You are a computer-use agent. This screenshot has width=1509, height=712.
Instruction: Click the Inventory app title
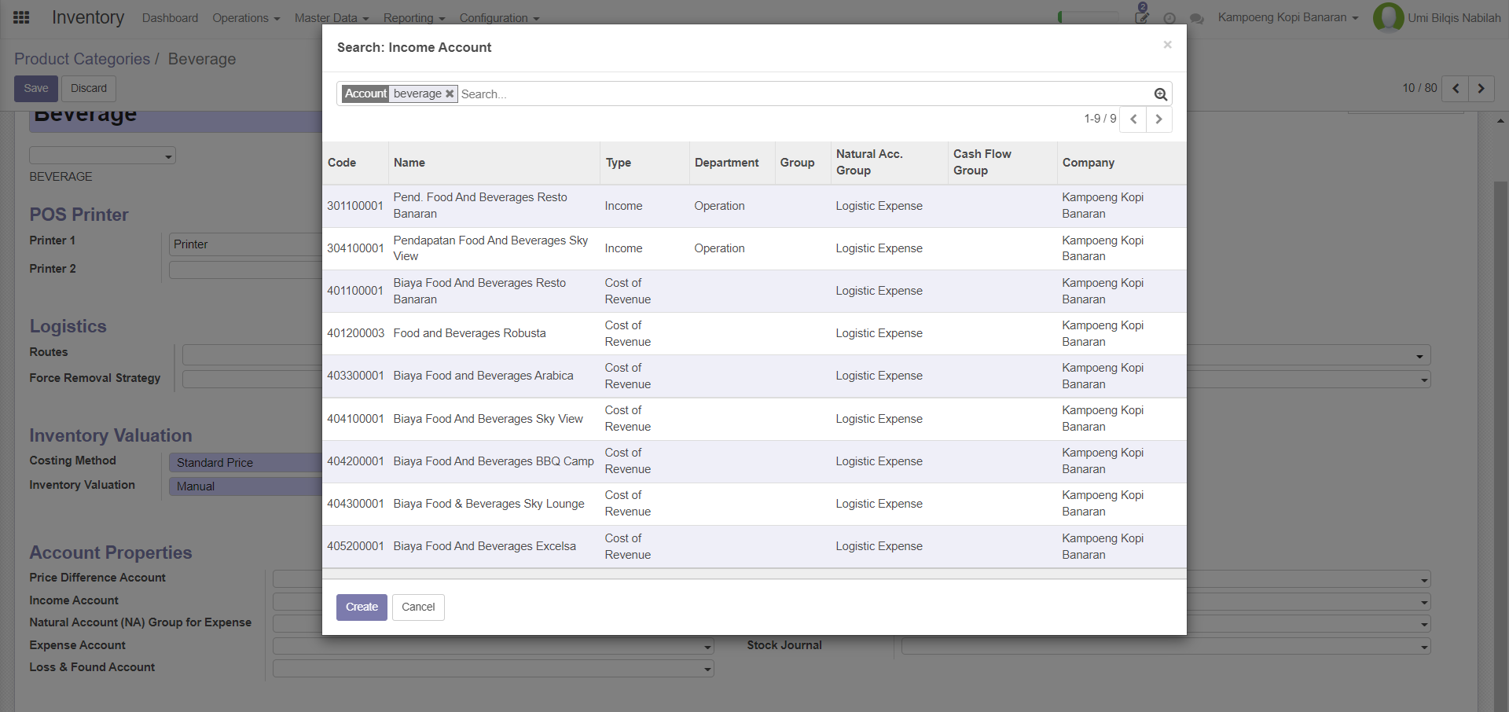click(88, 17)
